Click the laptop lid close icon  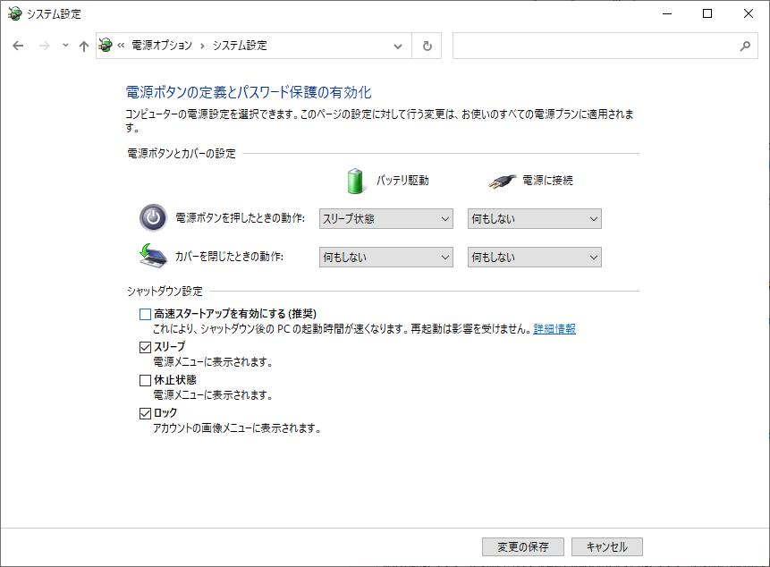[153, 257]
